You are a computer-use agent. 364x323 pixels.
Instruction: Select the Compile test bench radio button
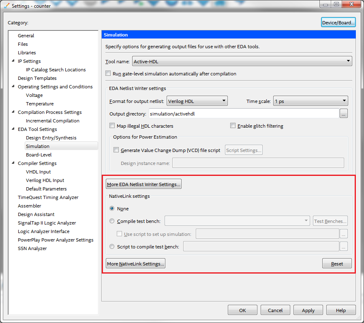112,221
